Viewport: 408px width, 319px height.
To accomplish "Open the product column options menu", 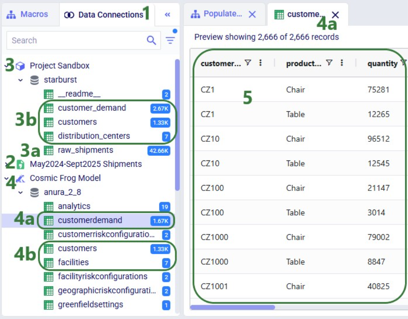I will pyautogui.click(x=342, y=63).
